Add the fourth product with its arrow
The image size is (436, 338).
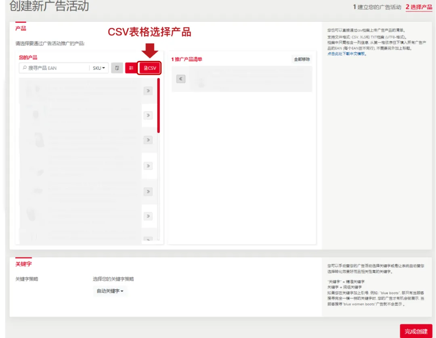148,166
